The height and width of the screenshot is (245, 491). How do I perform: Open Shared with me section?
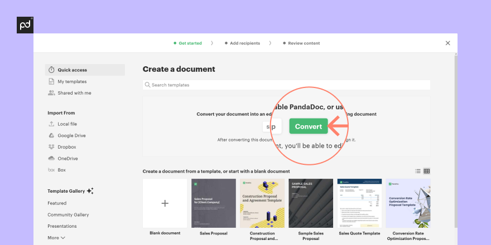[x=74, y=93]
